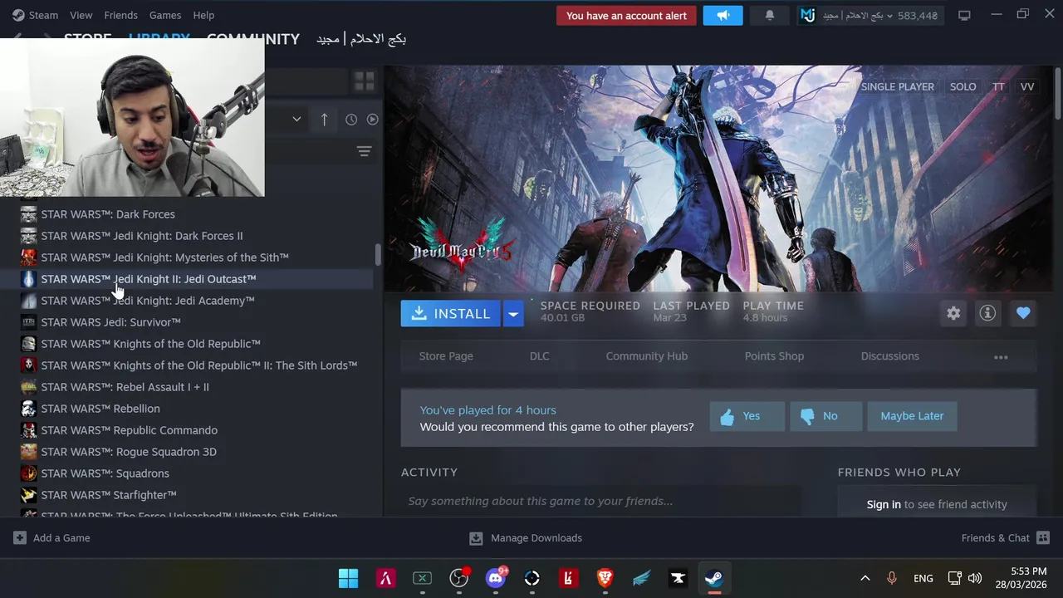Open the View menu

coord(81,15)
